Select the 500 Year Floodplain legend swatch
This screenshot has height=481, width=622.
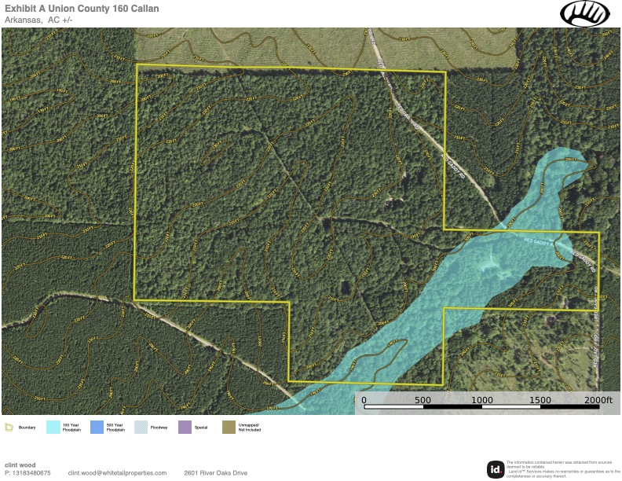[x=97, y=428]
